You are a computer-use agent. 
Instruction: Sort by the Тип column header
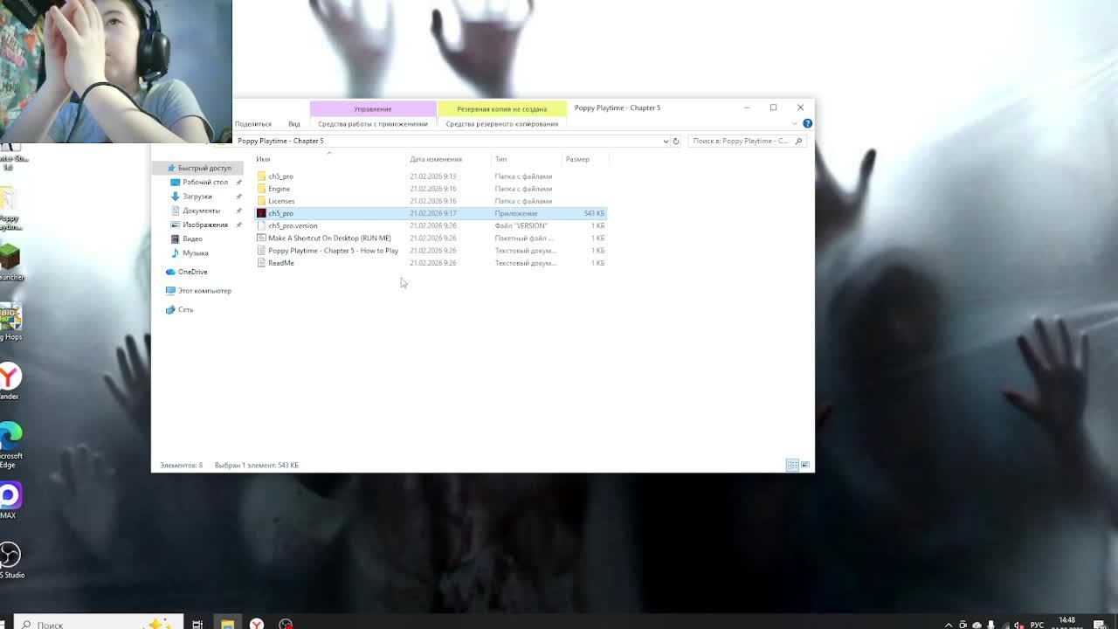(527, 159)
